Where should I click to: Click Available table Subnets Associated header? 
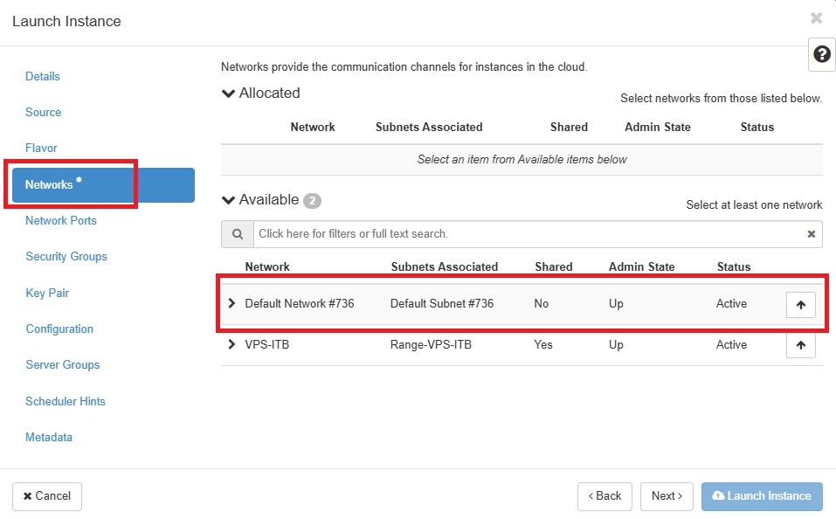point(444,266)
